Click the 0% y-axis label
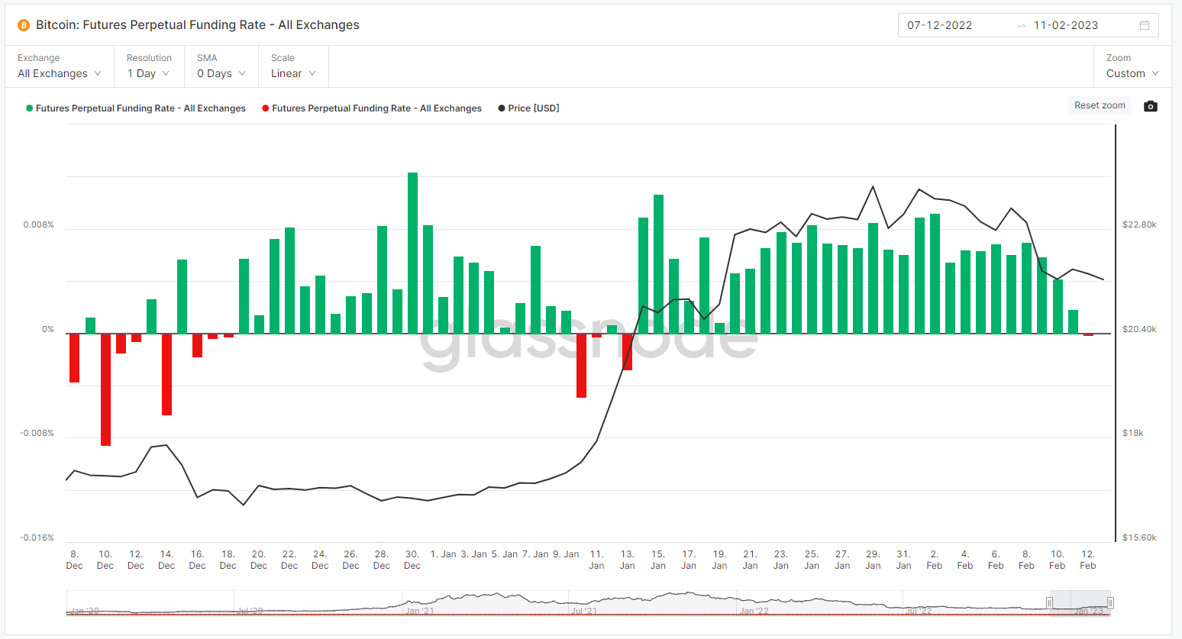The width and height of the screenshot is (1182, 639). (x=48, y=330)
